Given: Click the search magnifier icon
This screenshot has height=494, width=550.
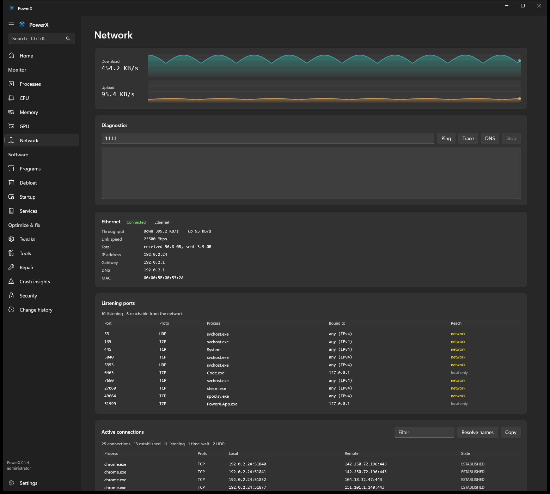Looking at the screenshot, I should (x=68, y=38).
